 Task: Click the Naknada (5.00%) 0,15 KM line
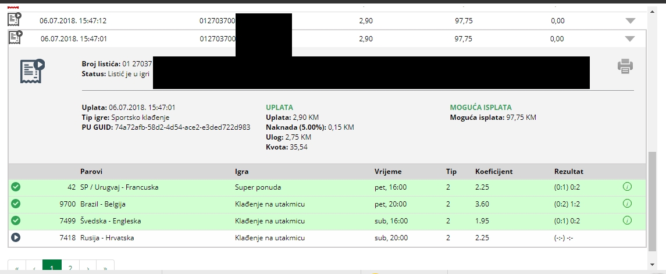coord(310,127)
